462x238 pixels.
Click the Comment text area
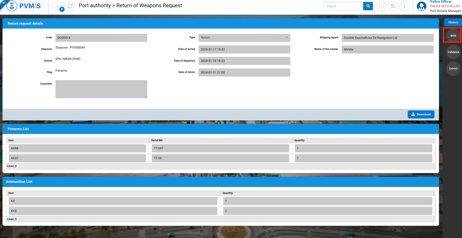pos(101,89)
